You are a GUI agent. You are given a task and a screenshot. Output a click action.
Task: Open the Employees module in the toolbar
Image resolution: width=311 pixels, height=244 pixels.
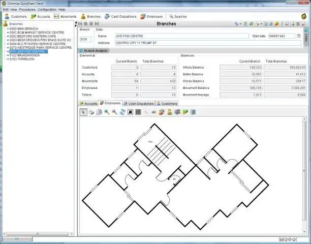[x=151, y=16]
